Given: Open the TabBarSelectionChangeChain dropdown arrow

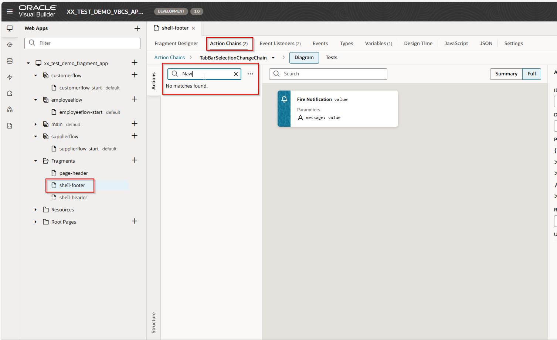Looking at the screenshot, I should tap(273, 58).
